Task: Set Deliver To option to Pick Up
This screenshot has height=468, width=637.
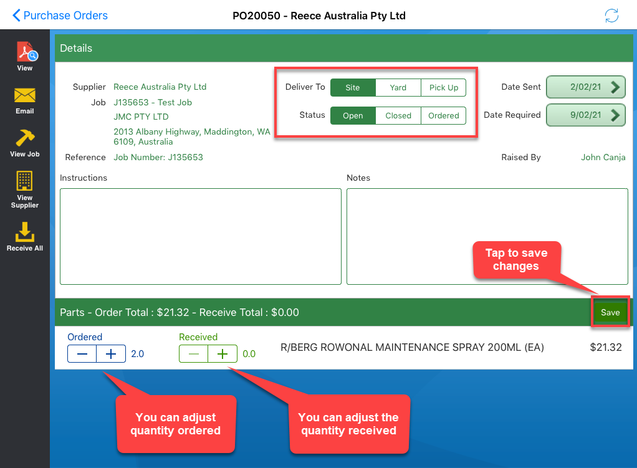Action: click(x=443, y=88)
